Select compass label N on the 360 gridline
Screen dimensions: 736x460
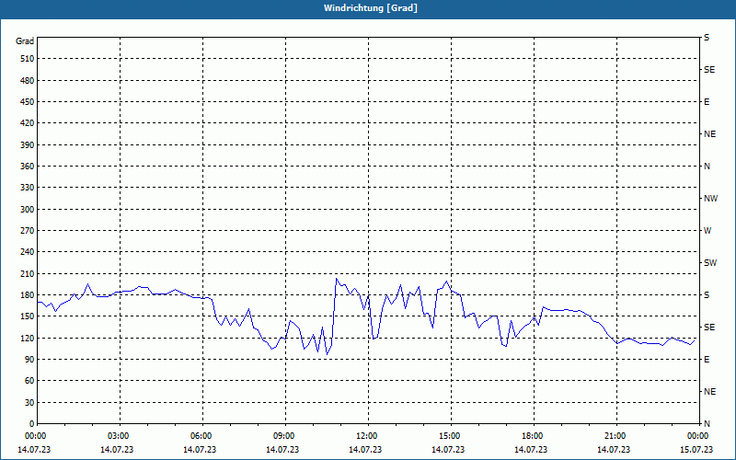coord(707,167)
